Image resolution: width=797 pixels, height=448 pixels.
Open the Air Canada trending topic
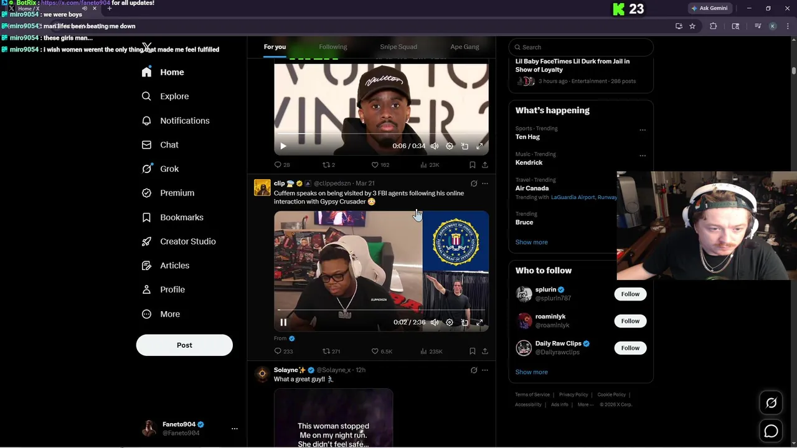point(532,188)
